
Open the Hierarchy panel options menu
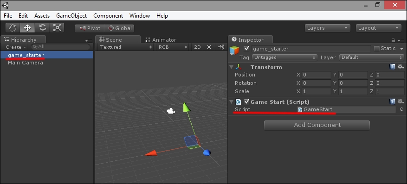(x=89, y=41)
